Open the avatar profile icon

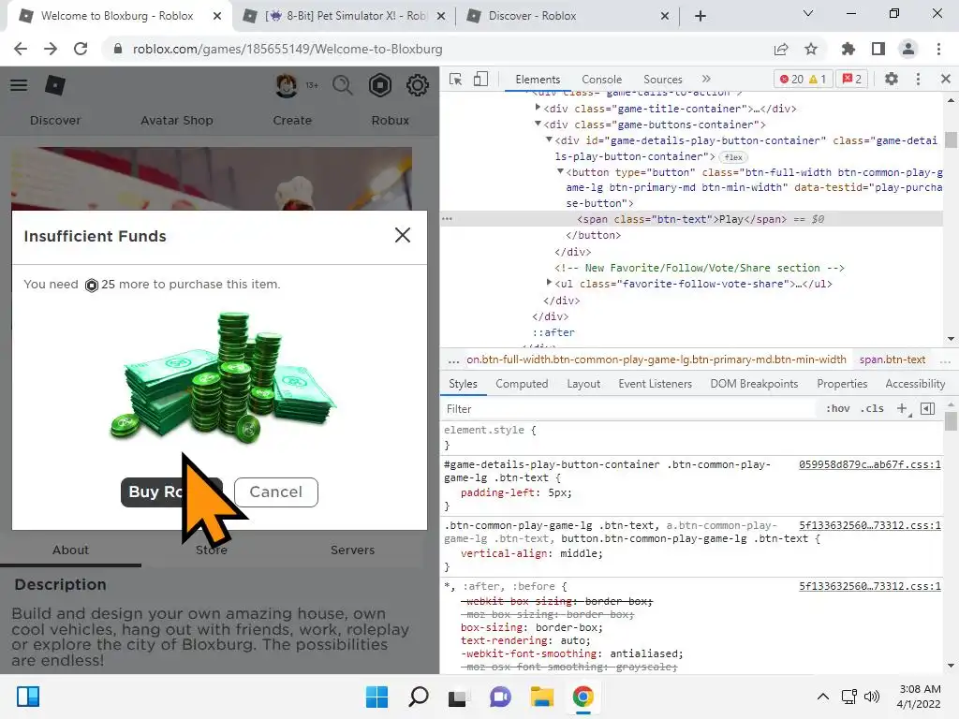coord(287,85)
